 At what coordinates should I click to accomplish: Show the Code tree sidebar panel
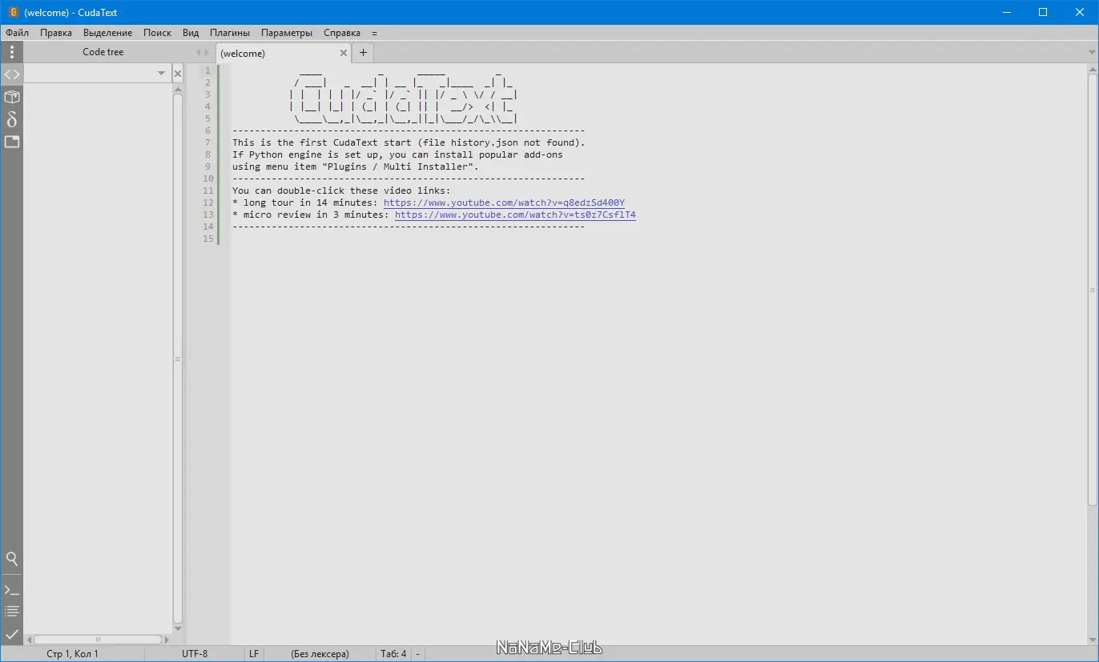pos(12,74)
